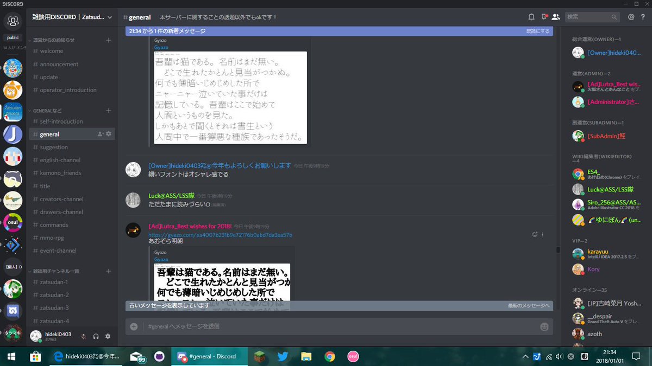The height and width of the screenshot is (366, 652).
Task: Select member azoth in online list
Action: (606, 333)
